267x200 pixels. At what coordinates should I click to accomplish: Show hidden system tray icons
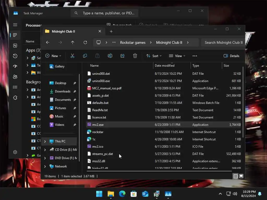pyautogui.click(x=220, y=194)
